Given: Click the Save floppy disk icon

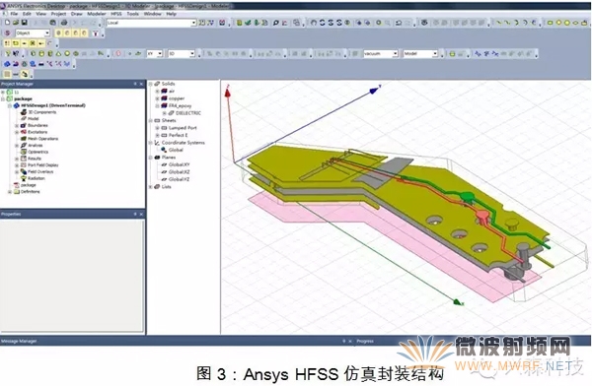Looking at the screenshot, I should [24, 23].
